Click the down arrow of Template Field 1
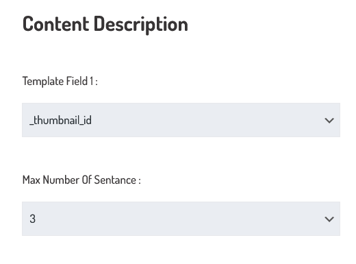The width and height of the screenshot is (356, 264). (329, 121)
